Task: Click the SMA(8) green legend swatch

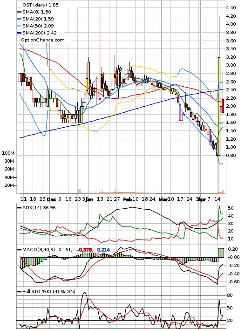Action: 19,12
